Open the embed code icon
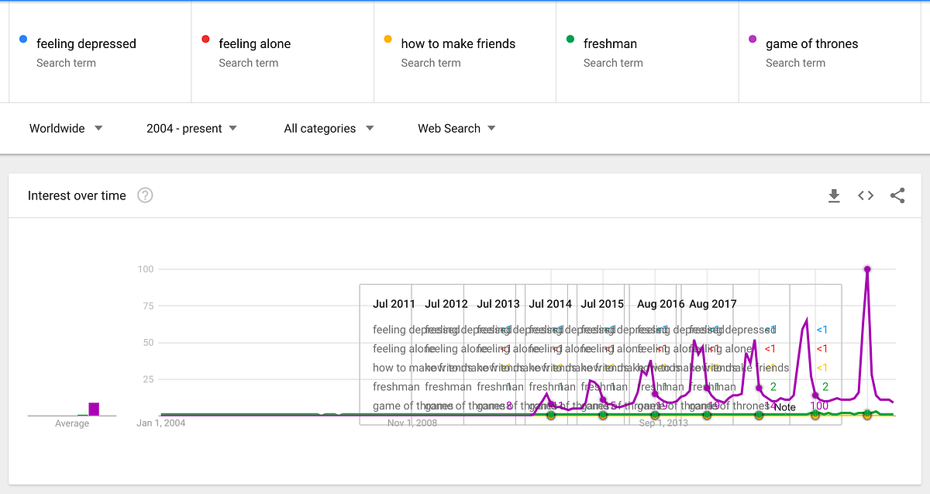 866,196
